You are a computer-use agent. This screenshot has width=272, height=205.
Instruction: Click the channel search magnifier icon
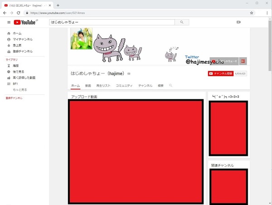[x=170, y=85]
